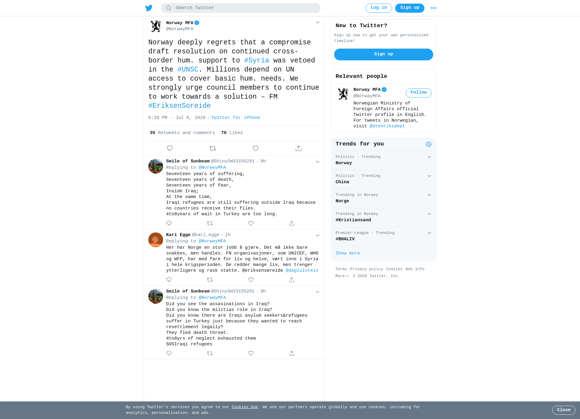Expand options chevron on Norway MFA tweet

click(317, 22)
